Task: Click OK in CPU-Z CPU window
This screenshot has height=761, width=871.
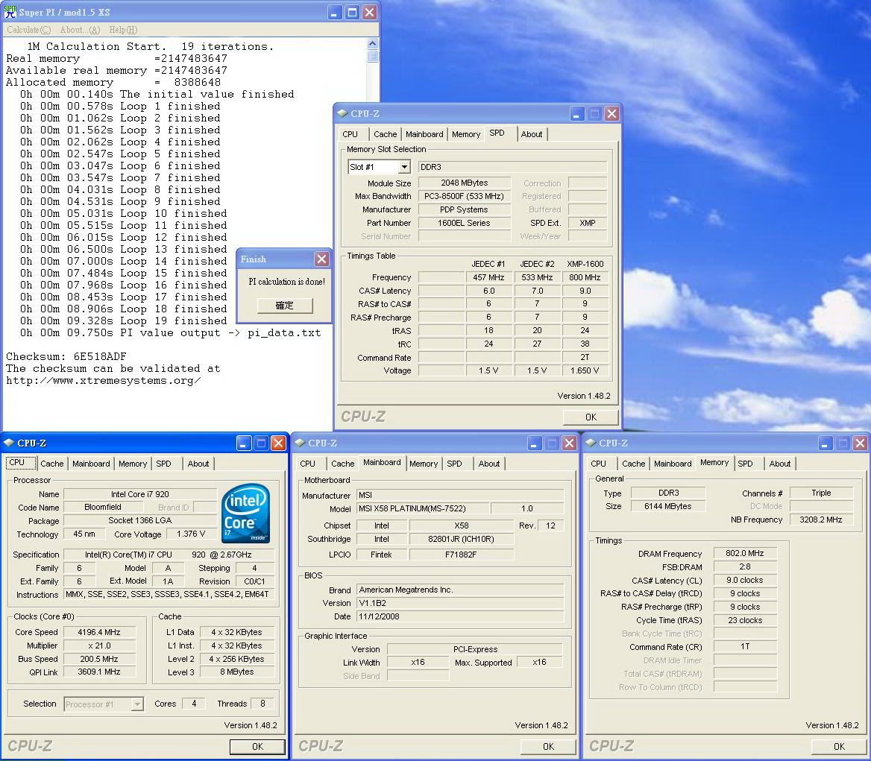Action: (x=257, y=747)
